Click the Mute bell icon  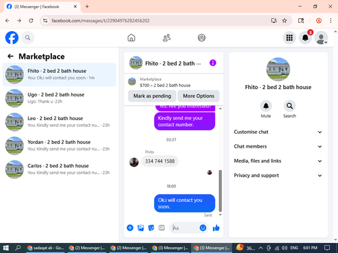266,106
